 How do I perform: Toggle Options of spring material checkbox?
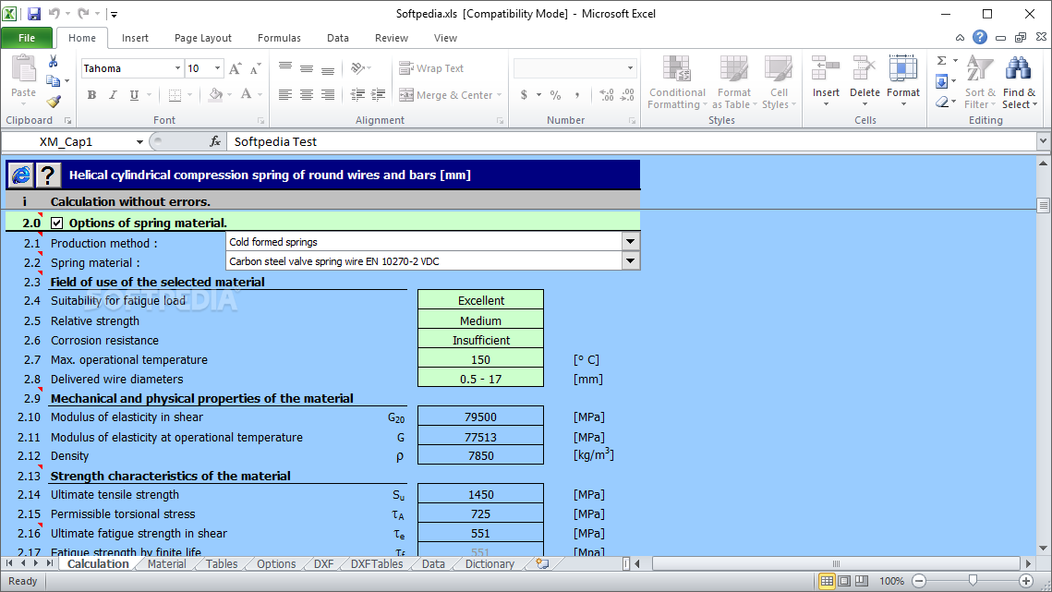(57, 223)
